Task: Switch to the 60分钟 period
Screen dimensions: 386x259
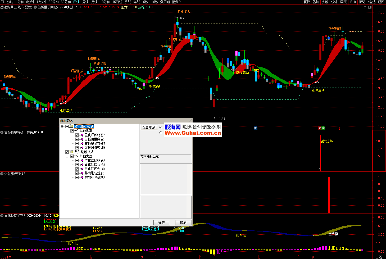Action: (66, 2)
